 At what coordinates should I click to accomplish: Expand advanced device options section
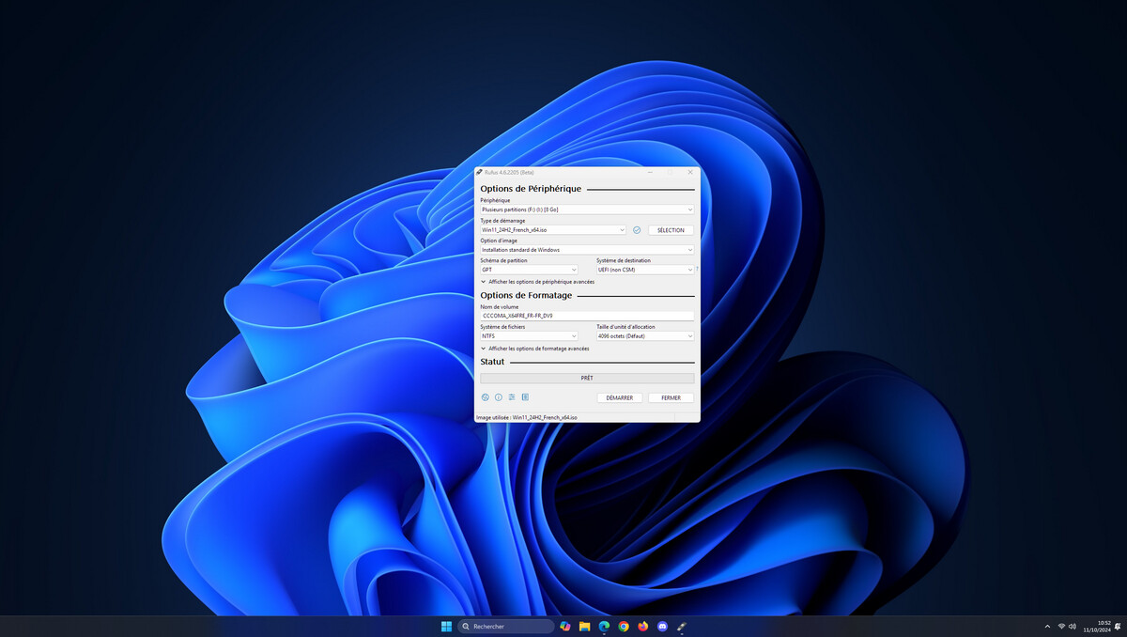(x=537, y=282)
